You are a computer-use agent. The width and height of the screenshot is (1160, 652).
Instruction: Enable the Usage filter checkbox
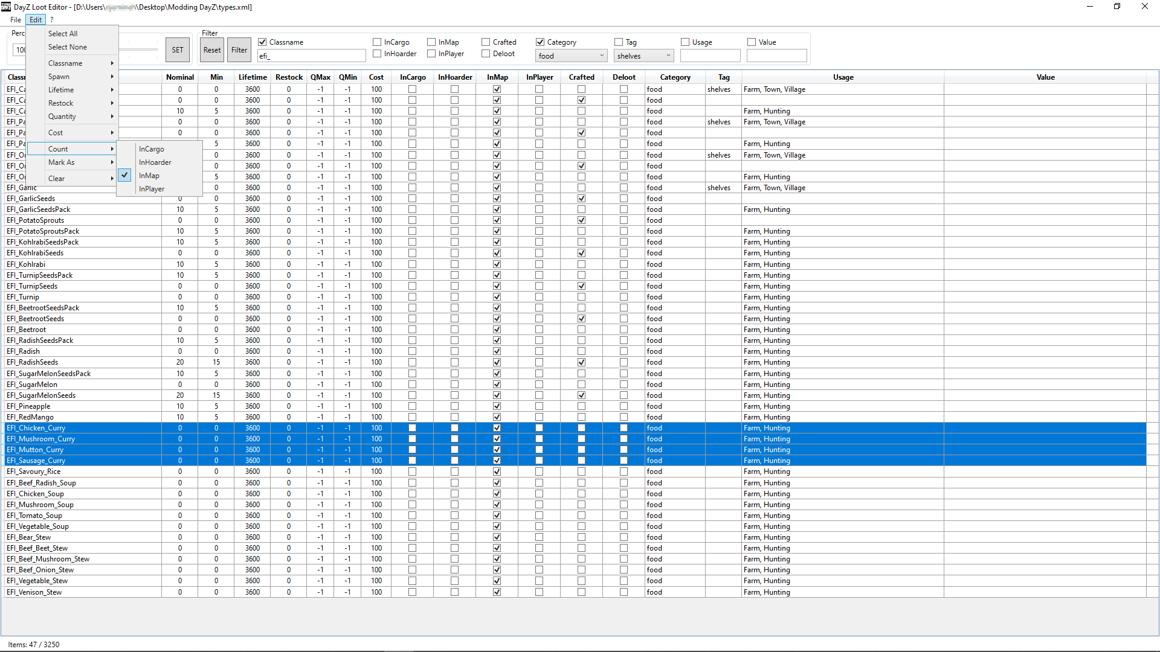pyautogui.click(x=685, y=42)
